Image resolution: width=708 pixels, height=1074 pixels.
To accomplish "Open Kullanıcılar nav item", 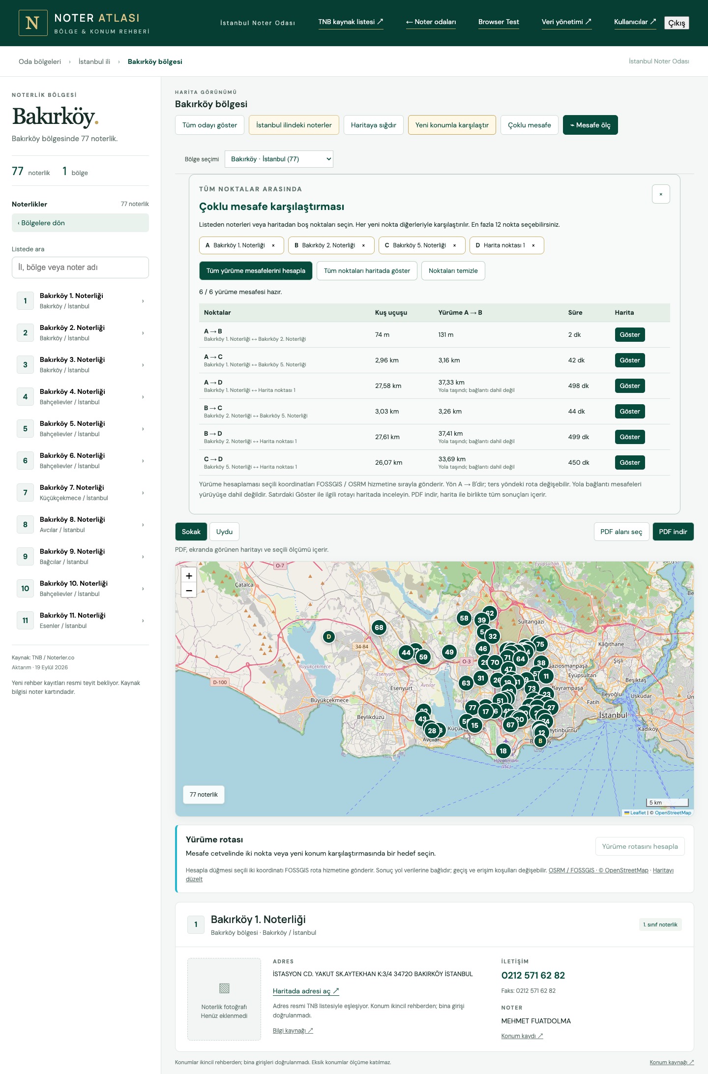I will [x=635, y=22].
